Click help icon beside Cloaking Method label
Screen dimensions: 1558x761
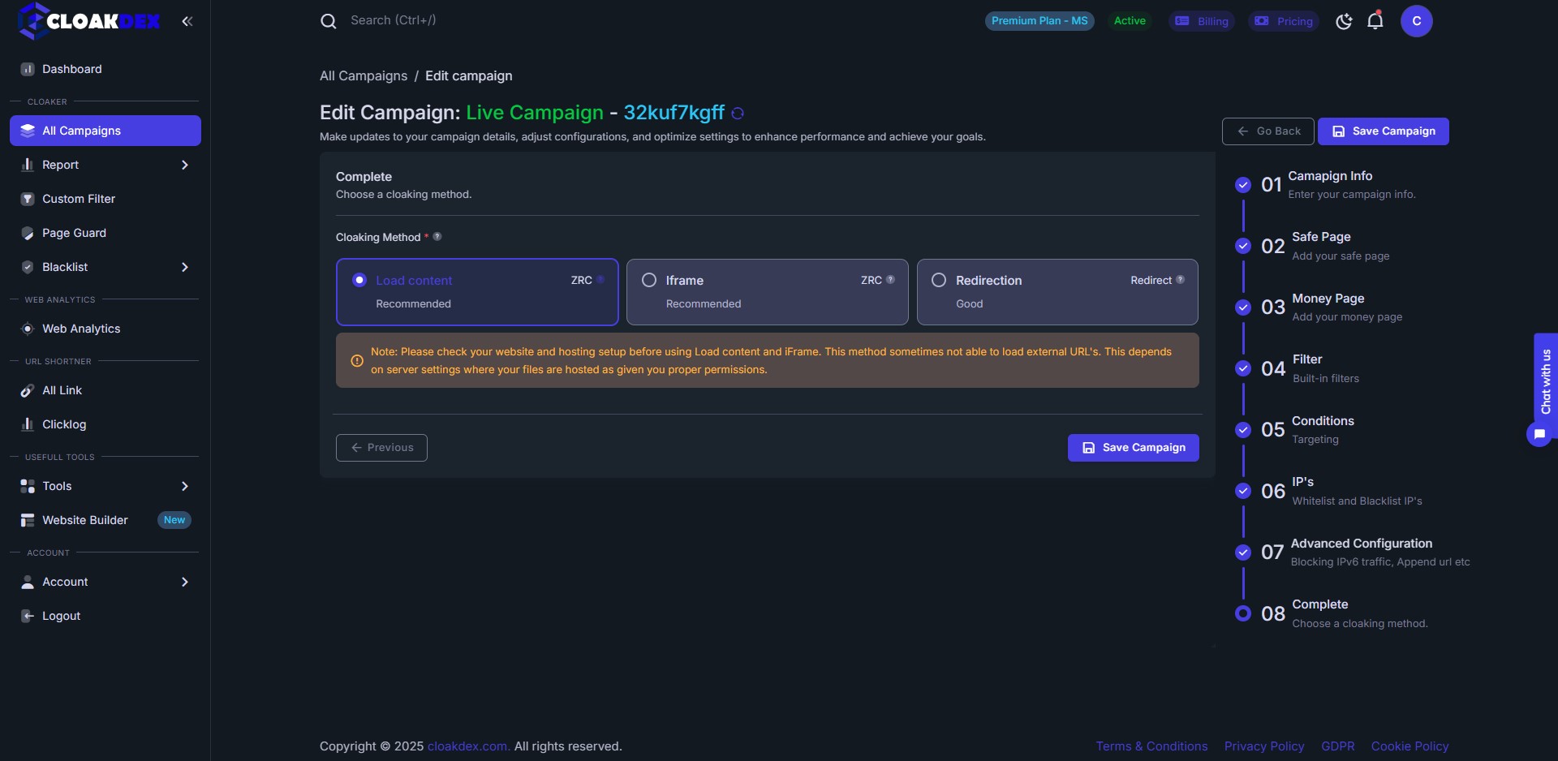tap(437, 237)
